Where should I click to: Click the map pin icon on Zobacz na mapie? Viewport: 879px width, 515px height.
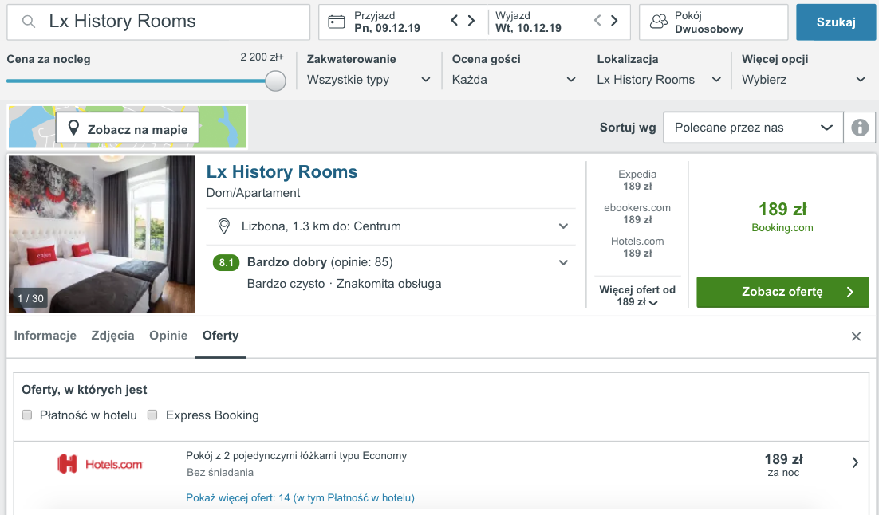73,128
